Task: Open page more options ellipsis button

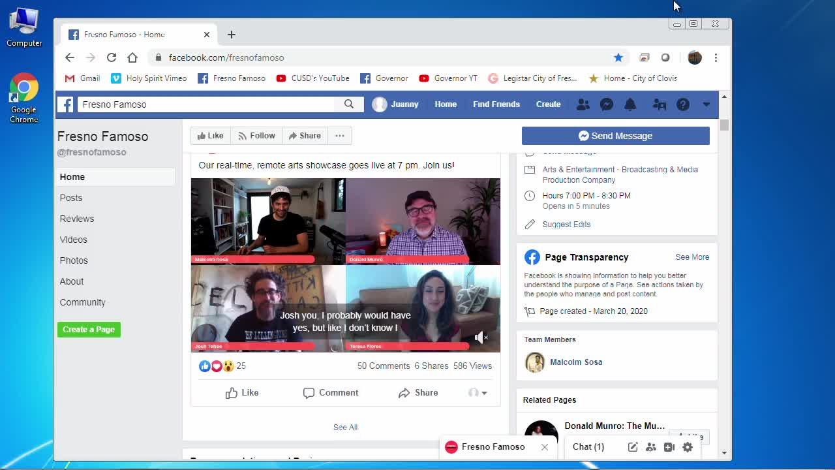Action: click(340, 136)
